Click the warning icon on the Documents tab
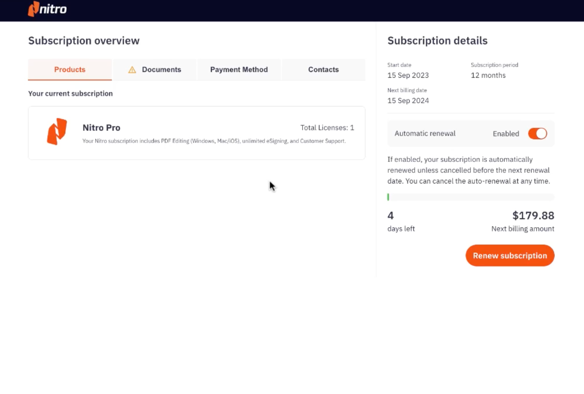The image size is (584, 394). point(132,70)
